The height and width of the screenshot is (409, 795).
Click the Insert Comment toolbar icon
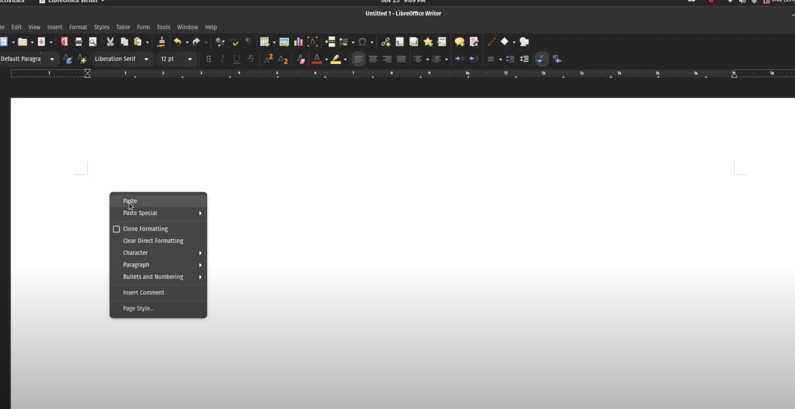tap(460, 42)
